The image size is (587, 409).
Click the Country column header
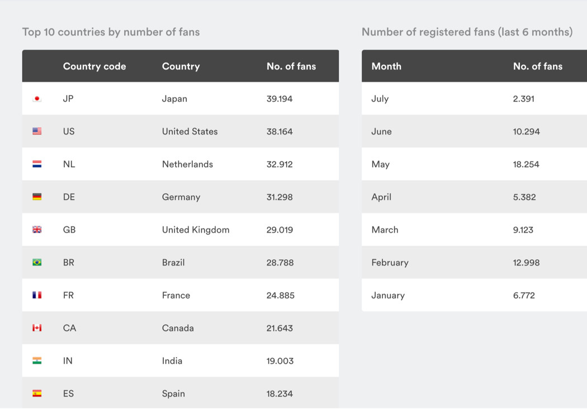coord(181,66)
